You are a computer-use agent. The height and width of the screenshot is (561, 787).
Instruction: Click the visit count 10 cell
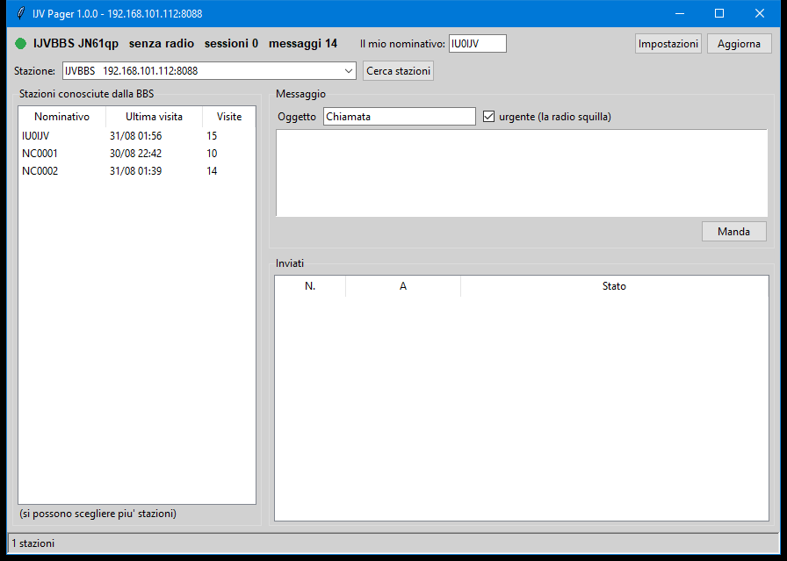point(212,153)
